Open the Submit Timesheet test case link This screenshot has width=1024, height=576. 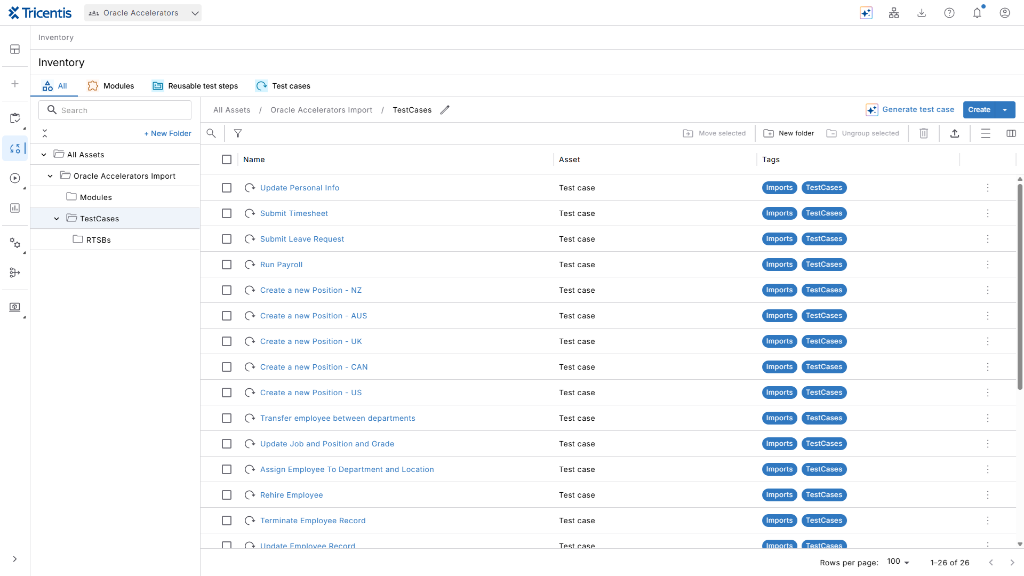click(294, 213)
